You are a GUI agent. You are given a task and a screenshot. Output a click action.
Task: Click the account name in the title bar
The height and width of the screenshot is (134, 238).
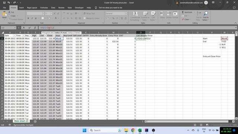[x=191, y=3]
